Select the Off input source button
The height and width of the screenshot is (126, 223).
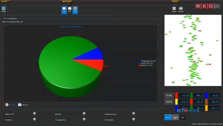click(64, 10)
